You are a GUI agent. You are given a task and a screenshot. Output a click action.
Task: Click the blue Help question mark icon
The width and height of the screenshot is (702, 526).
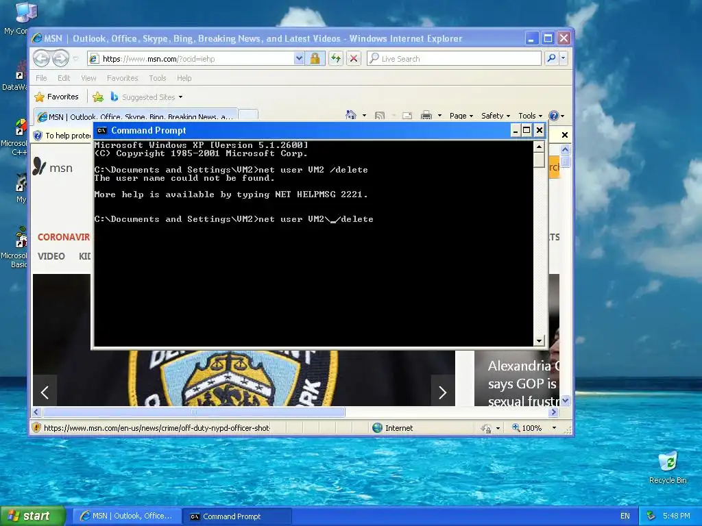pos(554,115)
